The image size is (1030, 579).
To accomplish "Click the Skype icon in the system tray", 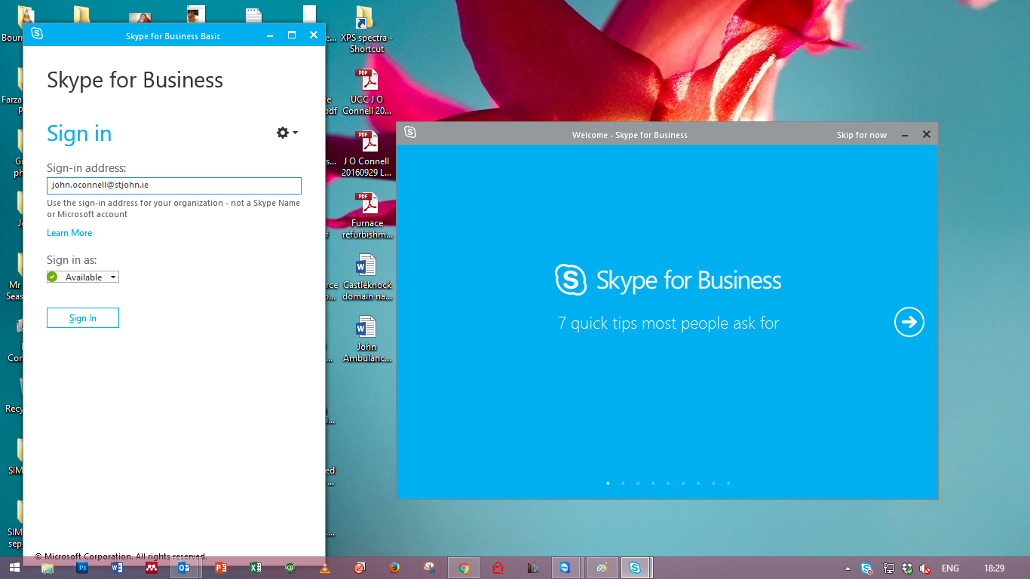I will pyautogui.click(x=866, y=568).
